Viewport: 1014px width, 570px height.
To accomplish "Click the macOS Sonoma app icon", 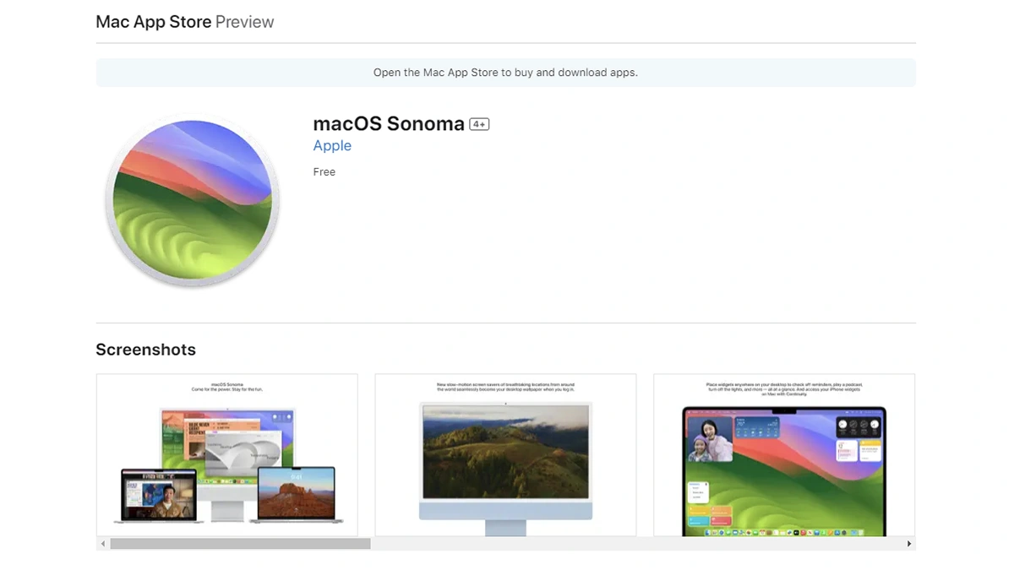I will (192, 200).
